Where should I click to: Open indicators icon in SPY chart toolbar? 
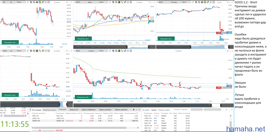pos(28,2)
